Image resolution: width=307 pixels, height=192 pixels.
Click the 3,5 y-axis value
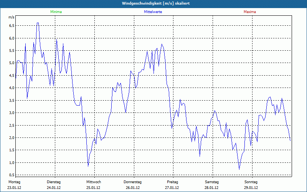click(x=12, y=100)
